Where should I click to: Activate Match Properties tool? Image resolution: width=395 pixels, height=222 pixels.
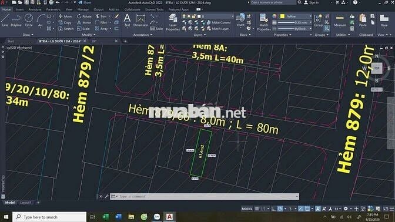click(x=264, y=22)
